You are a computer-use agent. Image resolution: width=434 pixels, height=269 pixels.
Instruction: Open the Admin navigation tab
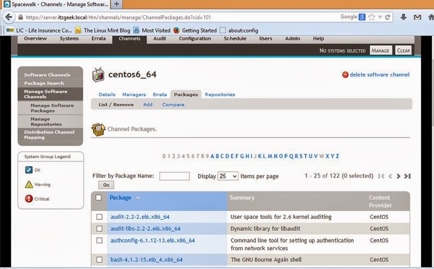(292, 39)
